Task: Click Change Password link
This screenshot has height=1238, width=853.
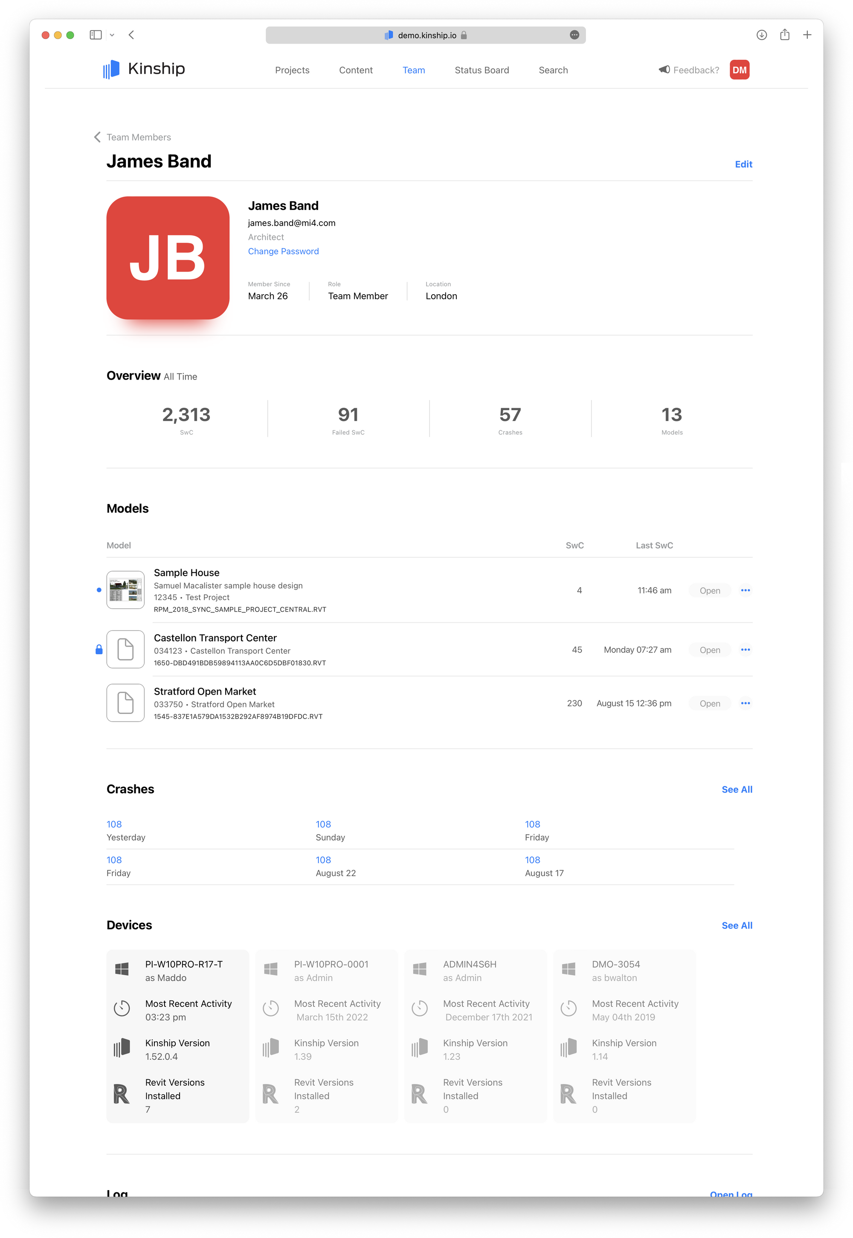Action: click(282, 251)
